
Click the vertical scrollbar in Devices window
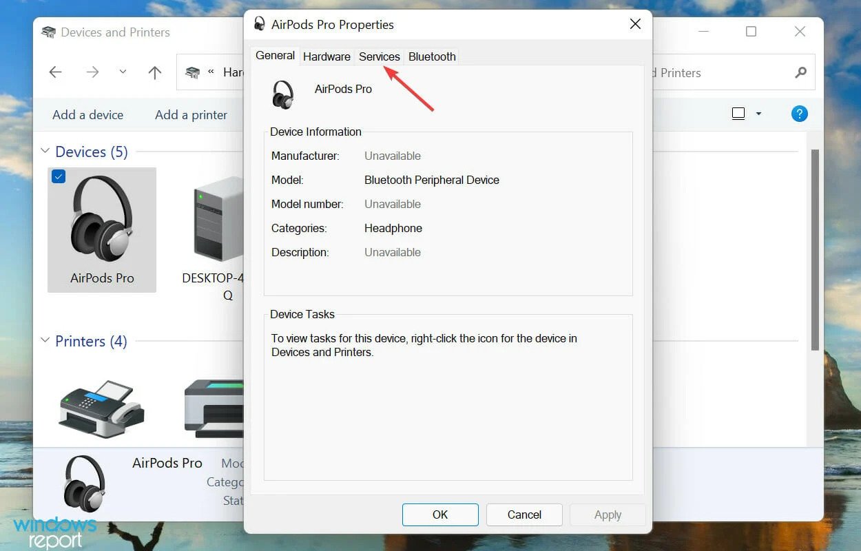click(x=815, y=250)
